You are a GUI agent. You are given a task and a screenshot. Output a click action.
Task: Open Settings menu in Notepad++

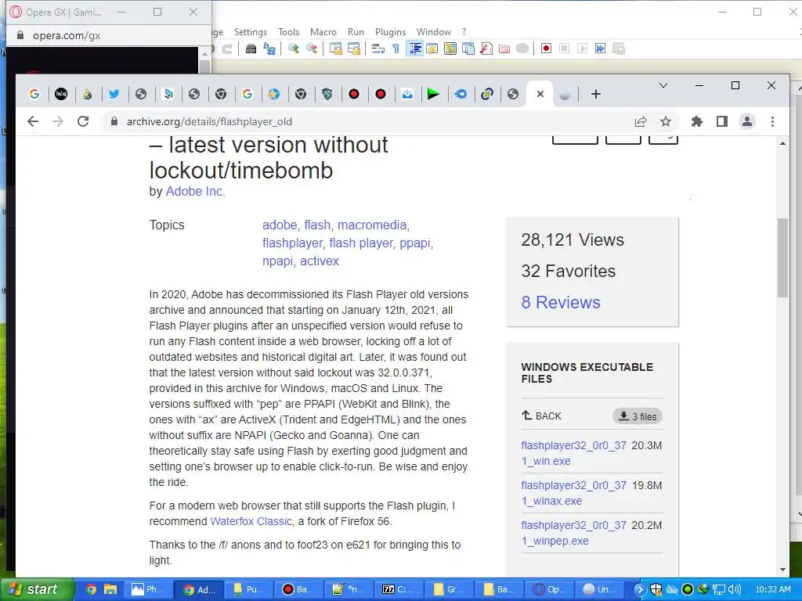[250, 31]
